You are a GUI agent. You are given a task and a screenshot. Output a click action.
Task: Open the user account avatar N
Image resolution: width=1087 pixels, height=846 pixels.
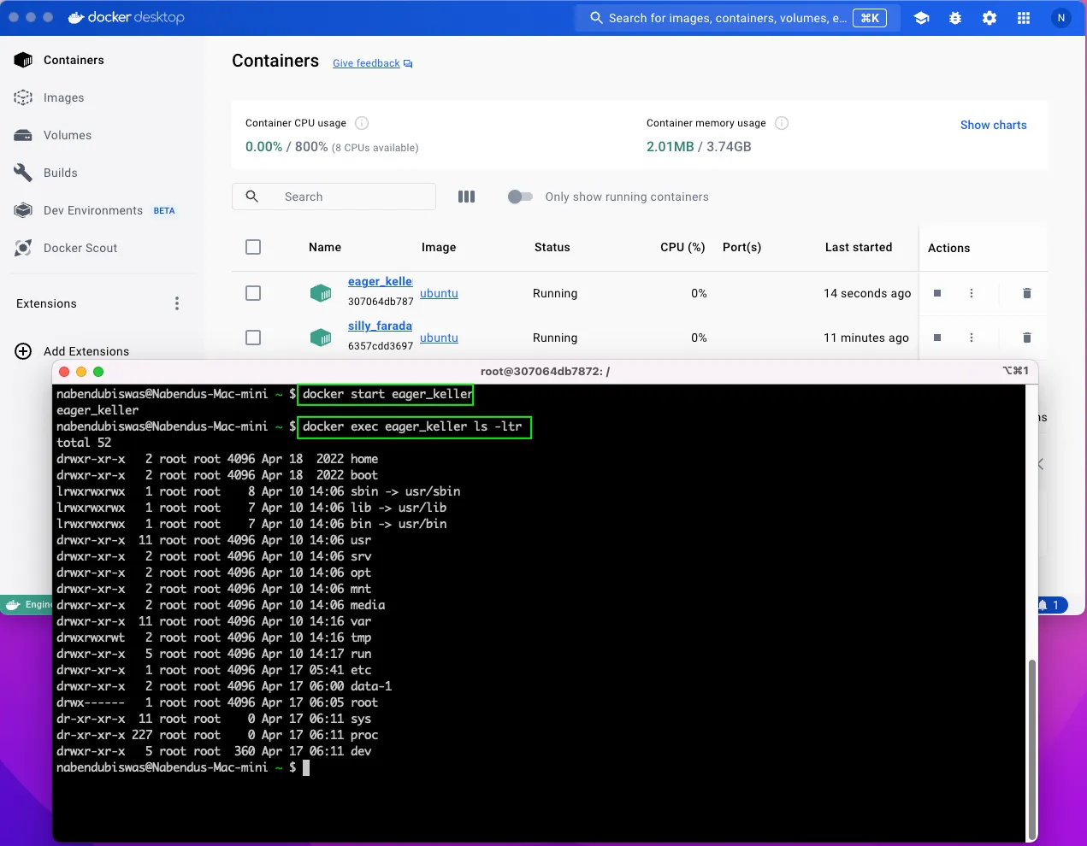point(1061,18)
